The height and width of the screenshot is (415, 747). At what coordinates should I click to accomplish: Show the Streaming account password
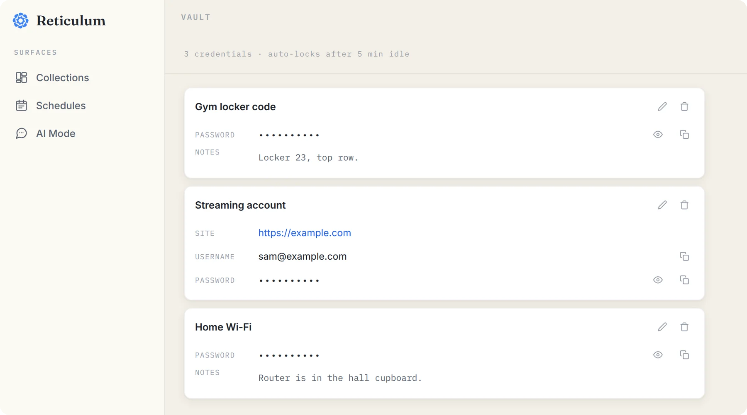(x=658, y=280)
